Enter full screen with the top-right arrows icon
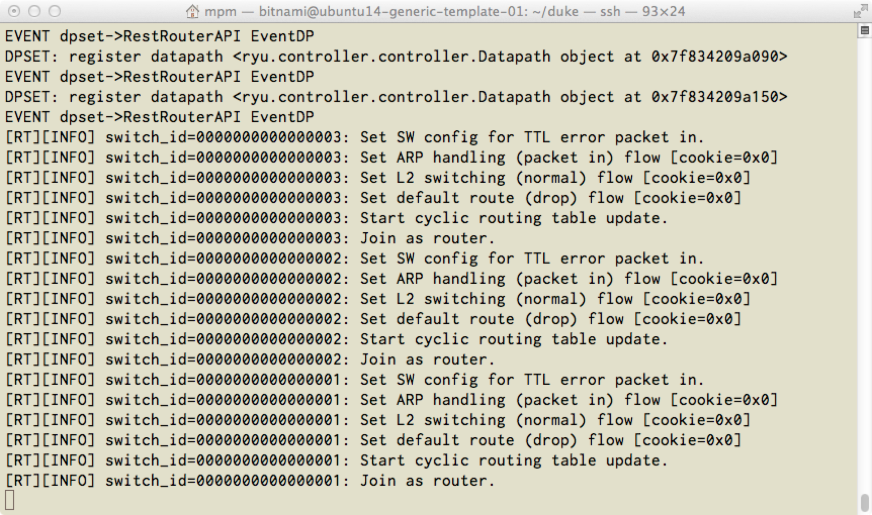Image resolution: width=872 pixels, height=515 pixels. [x=860, y=11]
